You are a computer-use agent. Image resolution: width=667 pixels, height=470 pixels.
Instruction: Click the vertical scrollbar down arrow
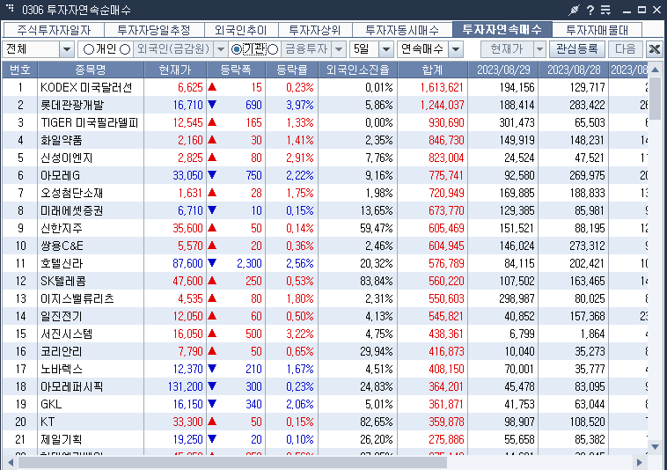click(655, 446)
